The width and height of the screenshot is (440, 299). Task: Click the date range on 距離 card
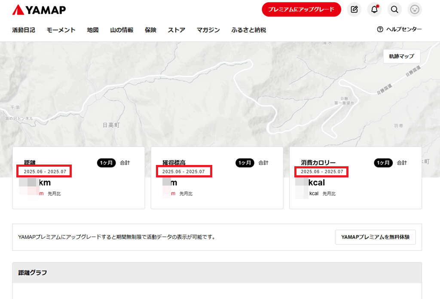tap(45, 172)
